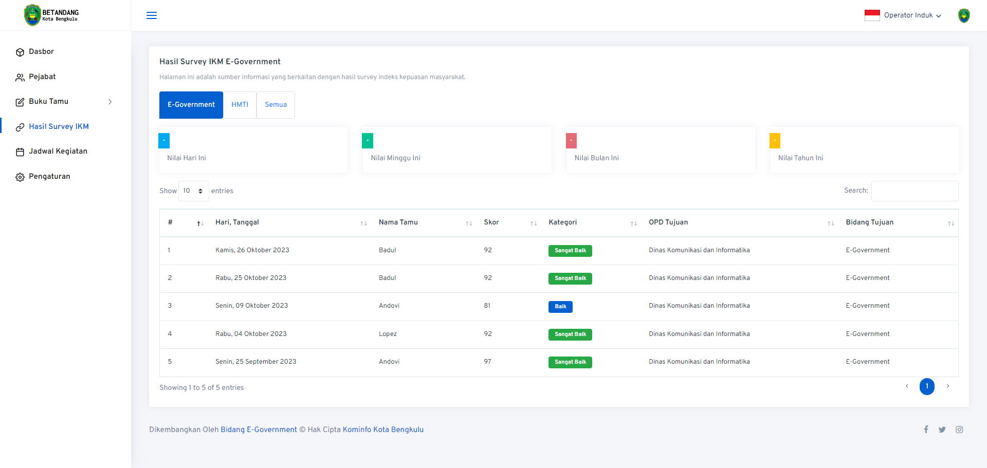The image size is (987, 468).
Task: Sort table by OPD Tujuan column
Action: click(x=739, y=223)
